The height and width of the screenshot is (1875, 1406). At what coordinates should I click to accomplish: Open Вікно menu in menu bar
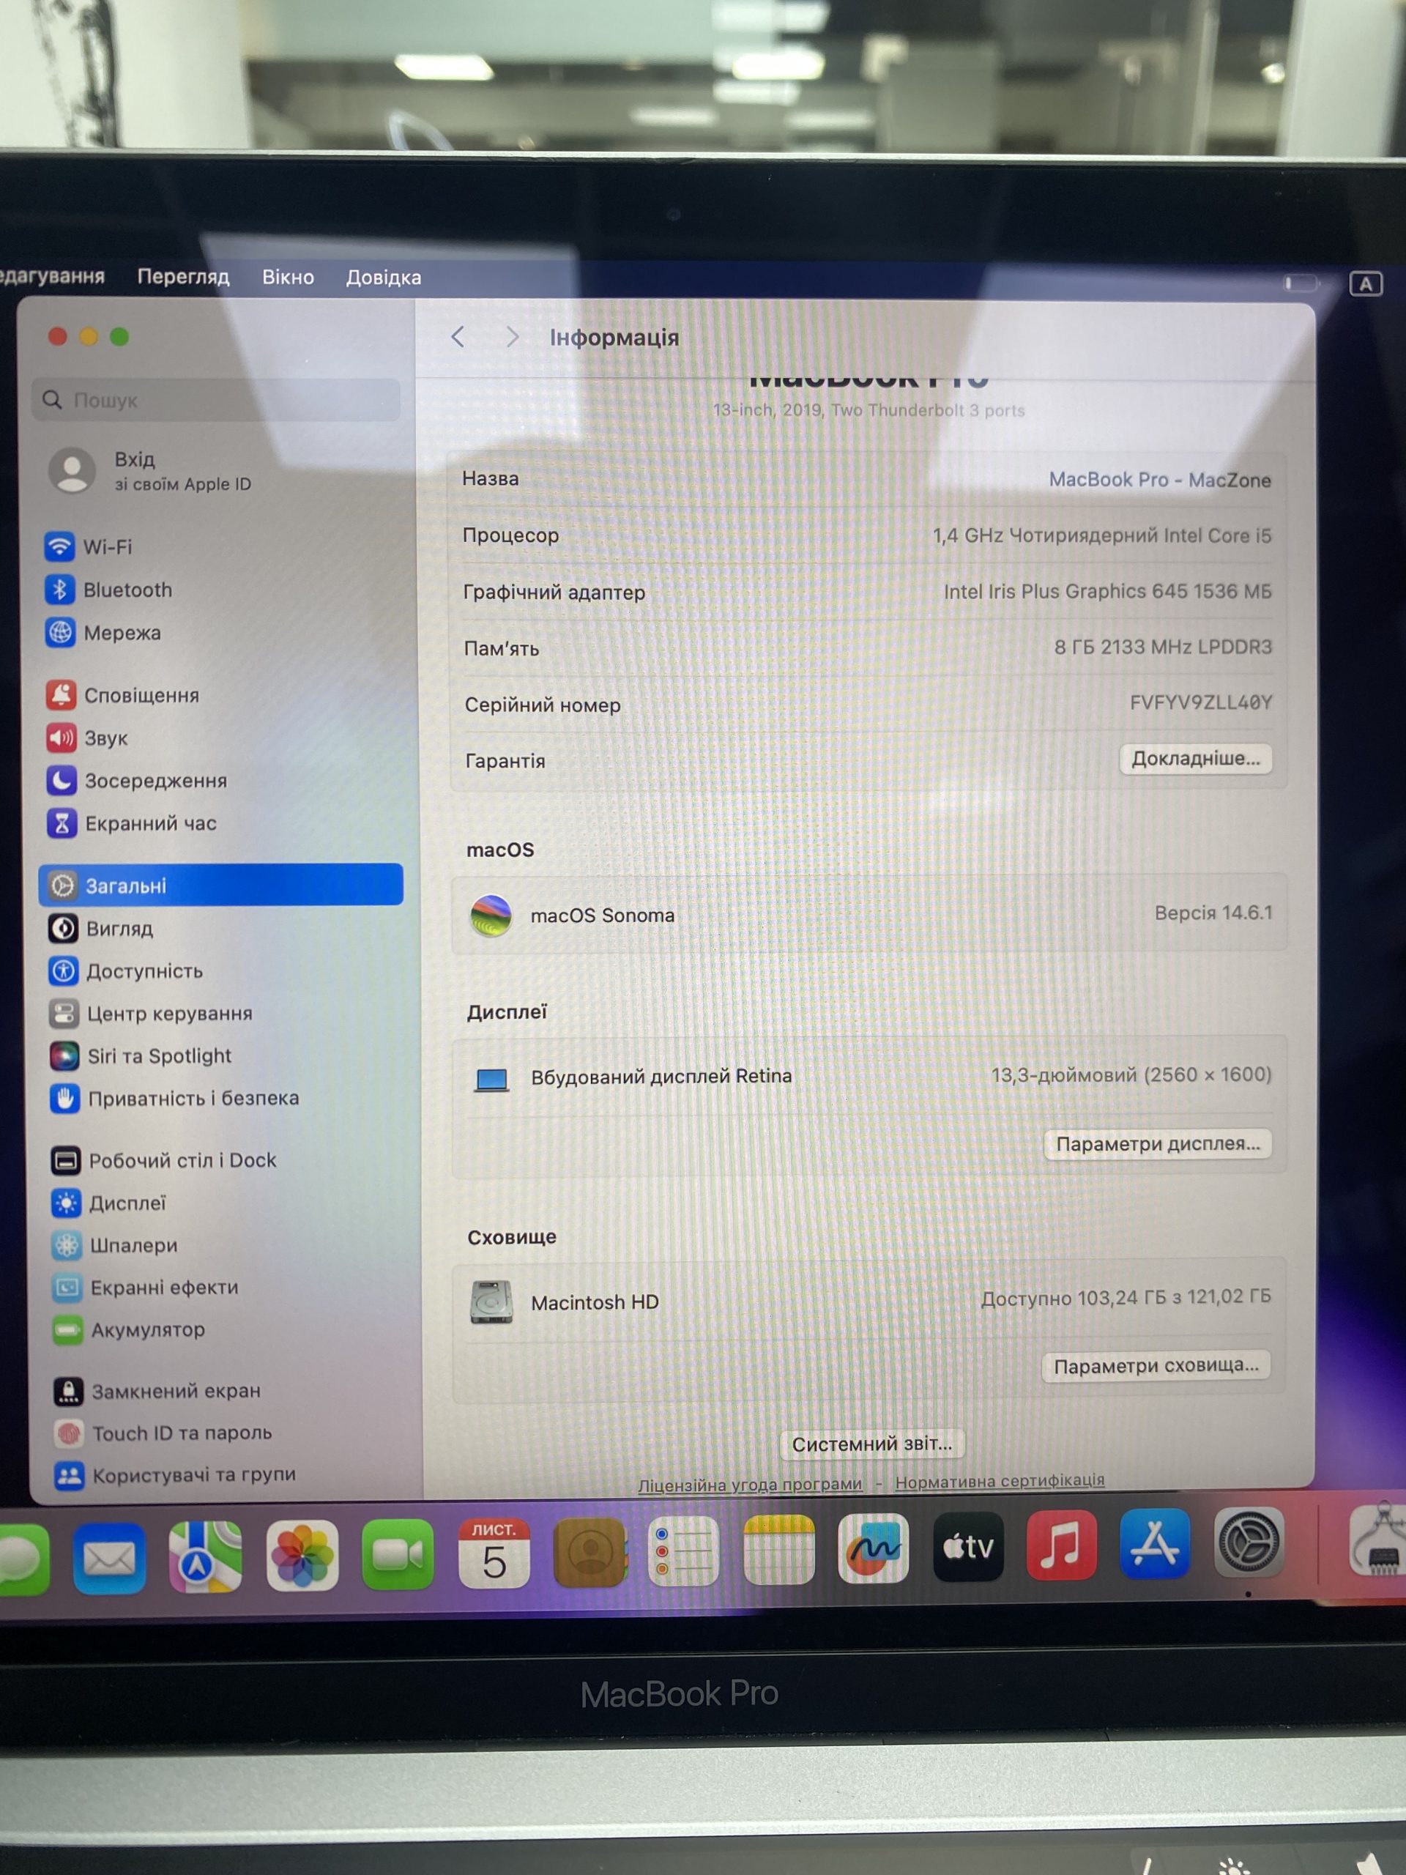pyautogui.click(x=288, y=277)
